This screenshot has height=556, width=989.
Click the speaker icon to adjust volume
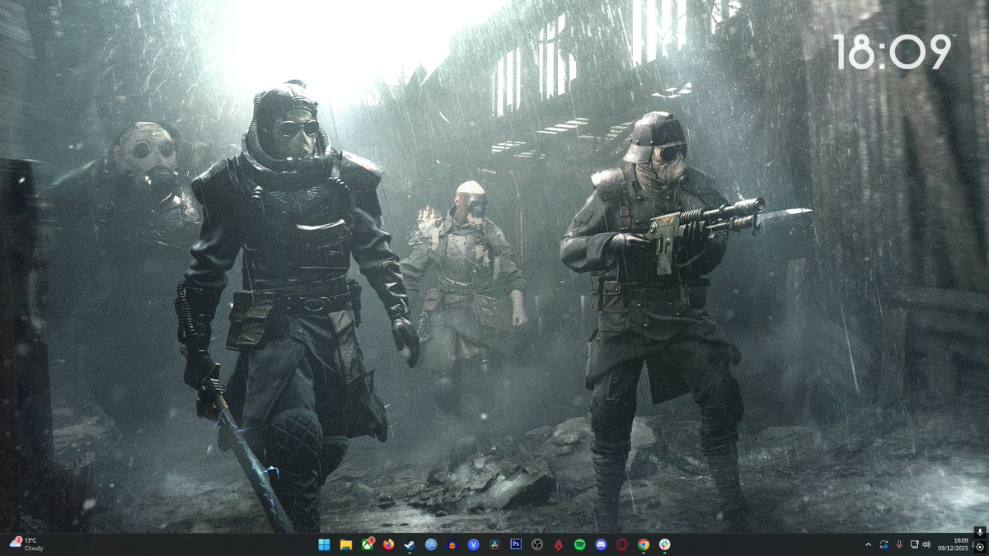(x=926, y=544)
